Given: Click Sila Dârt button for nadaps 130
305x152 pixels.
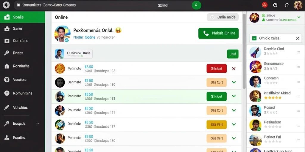Looking at the screenshot, I should click(x=217, y=138).
